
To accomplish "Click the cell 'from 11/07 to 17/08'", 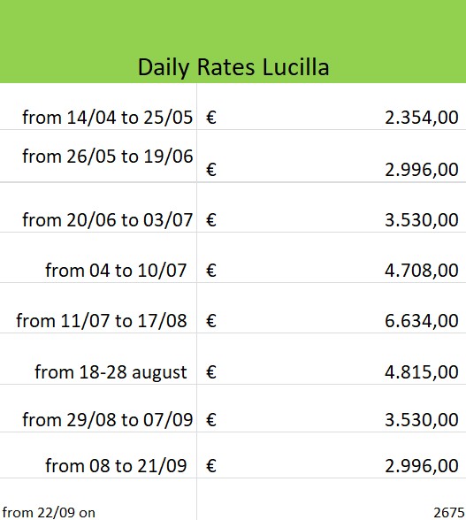I will point(98,308).
